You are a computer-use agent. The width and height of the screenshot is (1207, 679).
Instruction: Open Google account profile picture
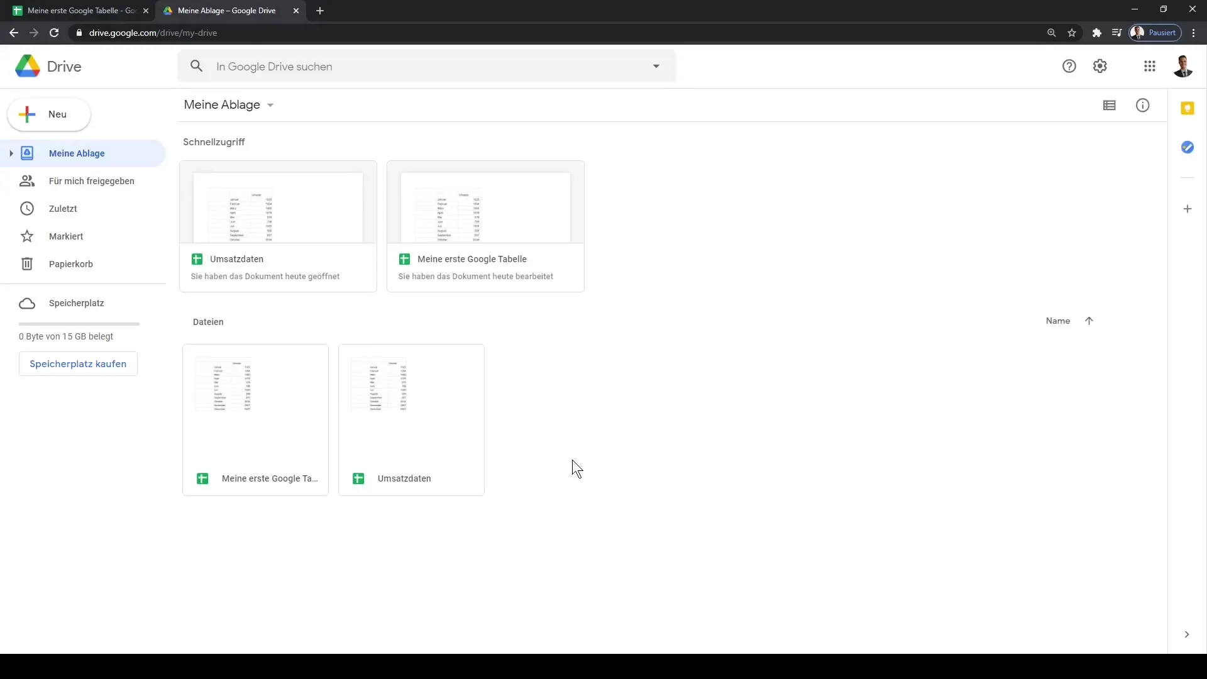pos(1183,66)
